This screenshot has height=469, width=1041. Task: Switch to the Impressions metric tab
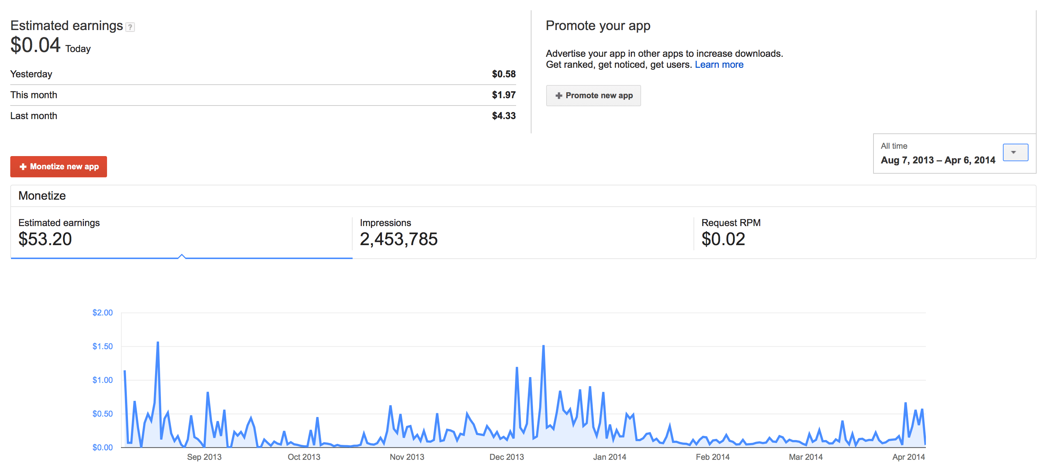pyautogui.click(x=523, y=233)
